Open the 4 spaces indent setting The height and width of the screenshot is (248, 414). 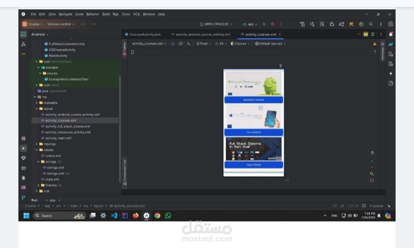click(376, 206)
